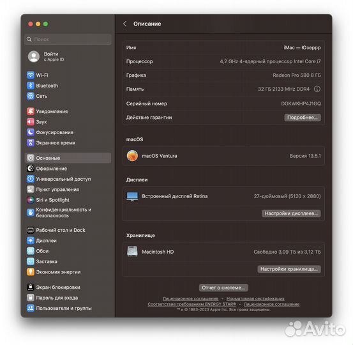Select the Обои sidebar label
353x345 pixels.
click(42, 251)
